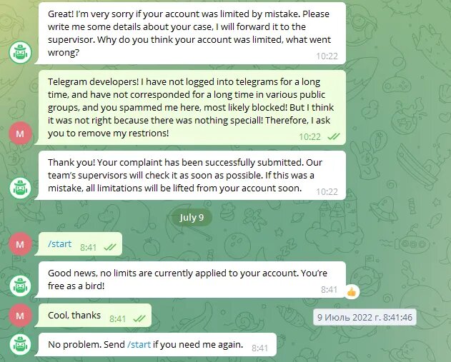
Task: Click the read checkmarks on the 'Cool, thanks' message
Action: click(139, 318)
